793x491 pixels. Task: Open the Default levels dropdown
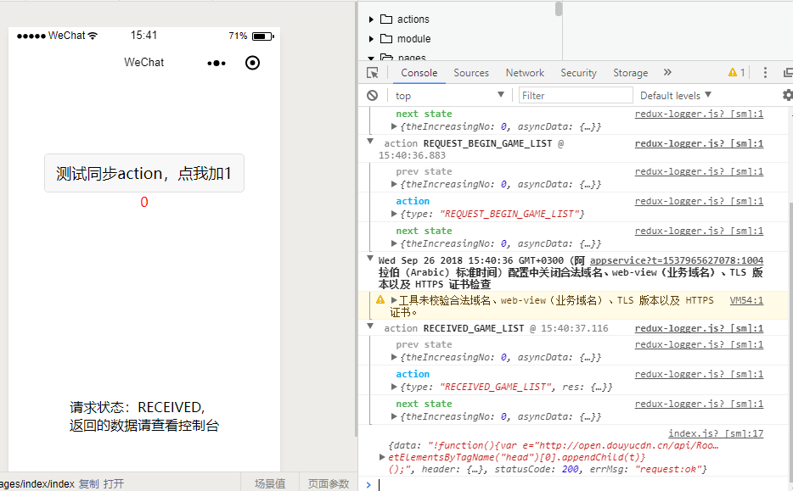[676, 96]
